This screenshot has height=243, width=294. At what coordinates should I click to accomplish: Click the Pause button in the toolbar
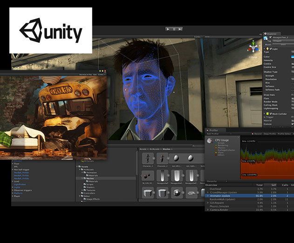[174, 29]
